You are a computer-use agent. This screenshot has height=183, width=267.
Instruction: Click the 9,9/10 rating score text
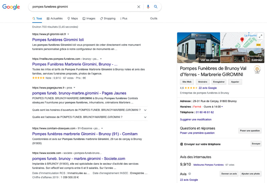coord(186,164)
